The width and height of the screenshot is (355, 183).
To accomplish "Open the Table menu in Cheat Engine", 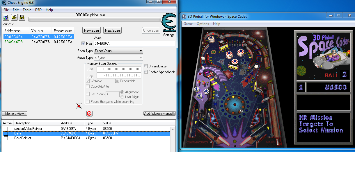I will click(27, 10).
